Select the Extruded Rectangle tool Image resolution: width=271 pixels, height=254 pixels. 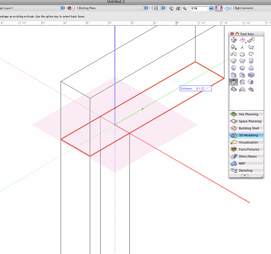(x=234, y=61)
